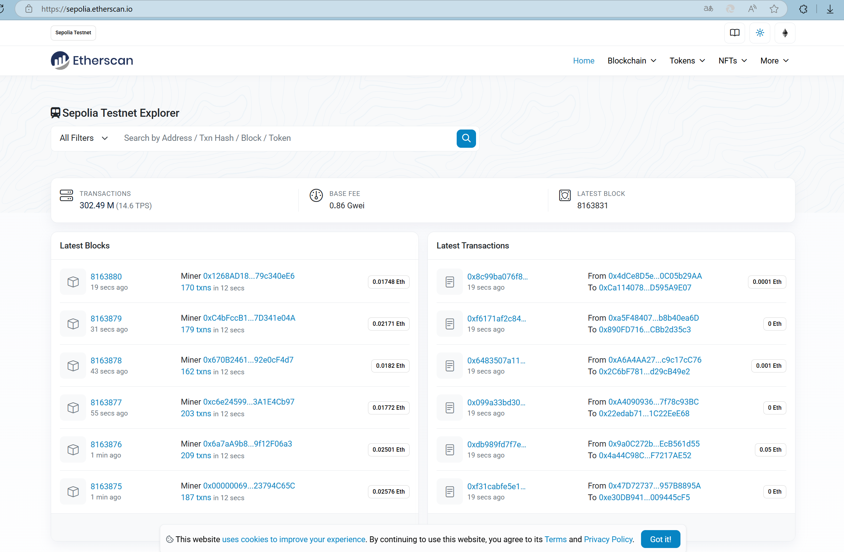Image resolution: width=844 pixels, height=552 pixels.
Task: Open the Terms link
Action: coord(555,539)
